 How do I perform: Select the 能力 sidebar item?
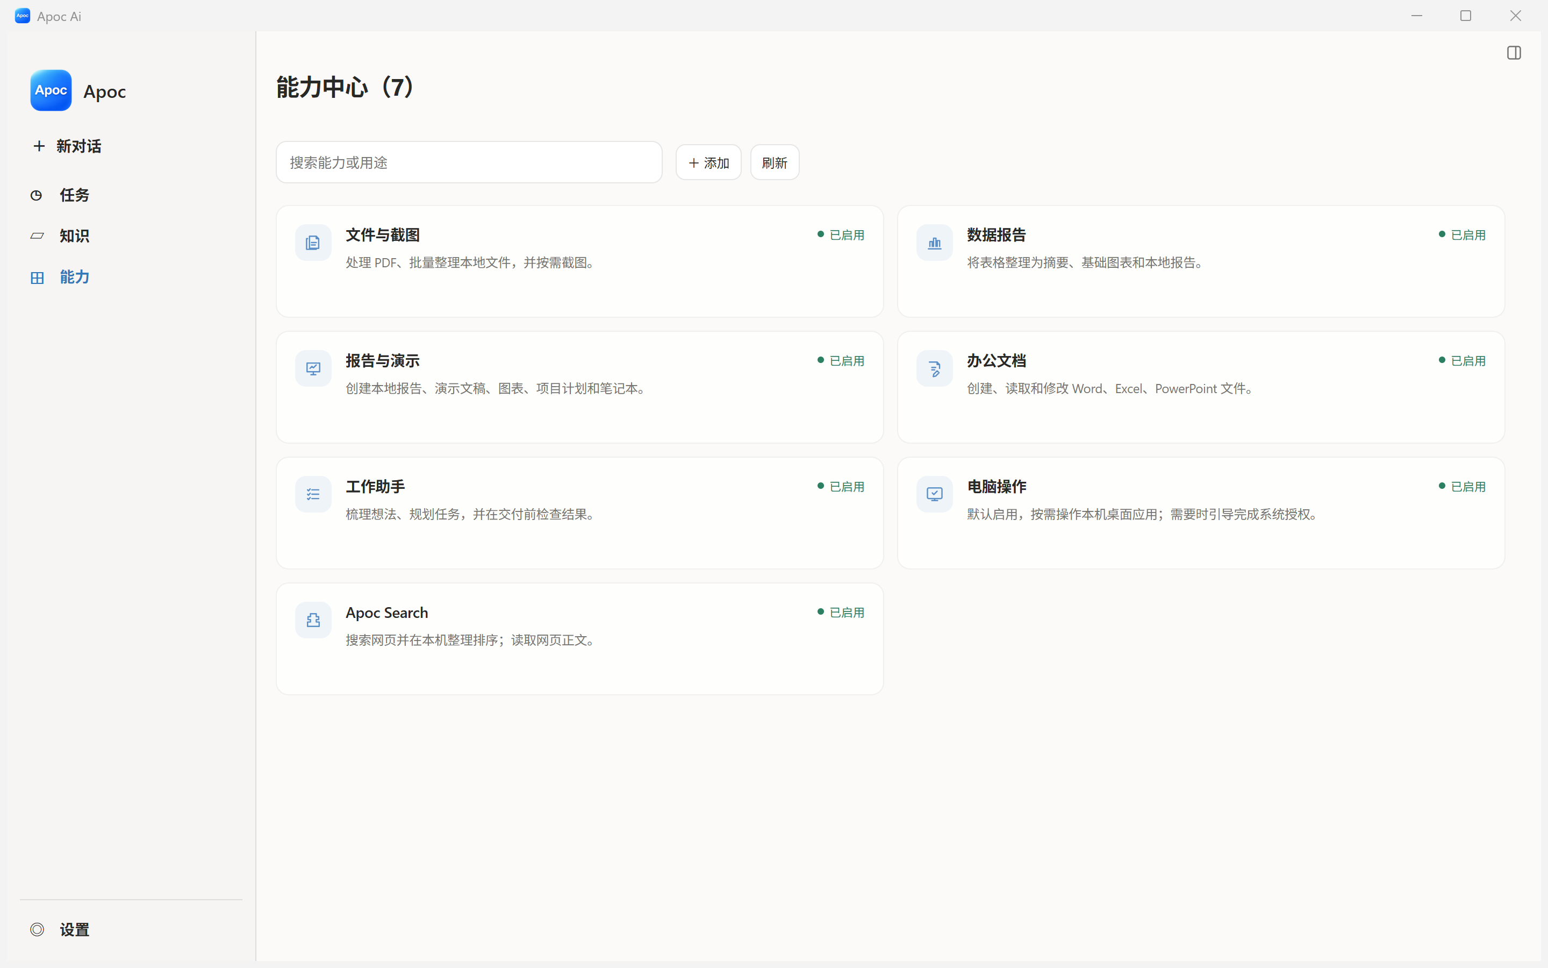click(x=75, y=277)
